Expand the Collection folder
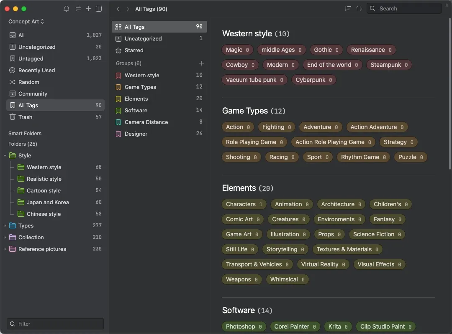The image size is (452, 334). click(5, 237)
